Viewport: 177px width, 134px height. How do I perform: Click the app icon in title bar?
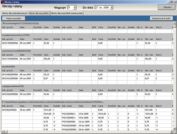(x=2, y=2)
